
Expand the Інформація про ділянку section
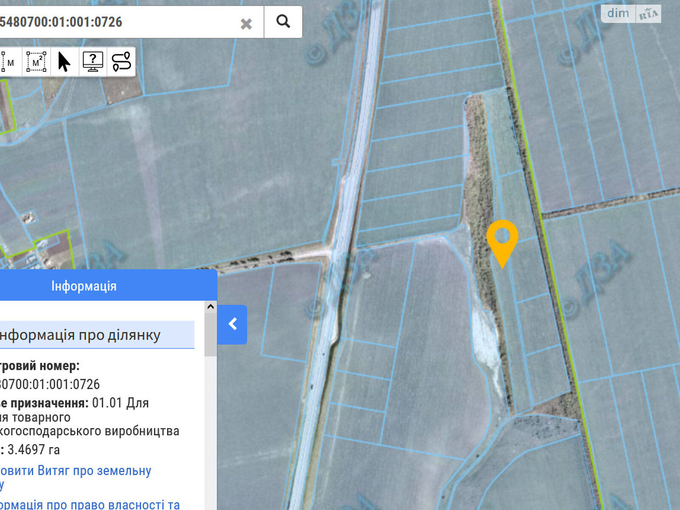click(81, 335)
